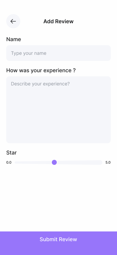
Task: Click blank white space between the slider and Submit Review
Action: click(x=59, y=198)
